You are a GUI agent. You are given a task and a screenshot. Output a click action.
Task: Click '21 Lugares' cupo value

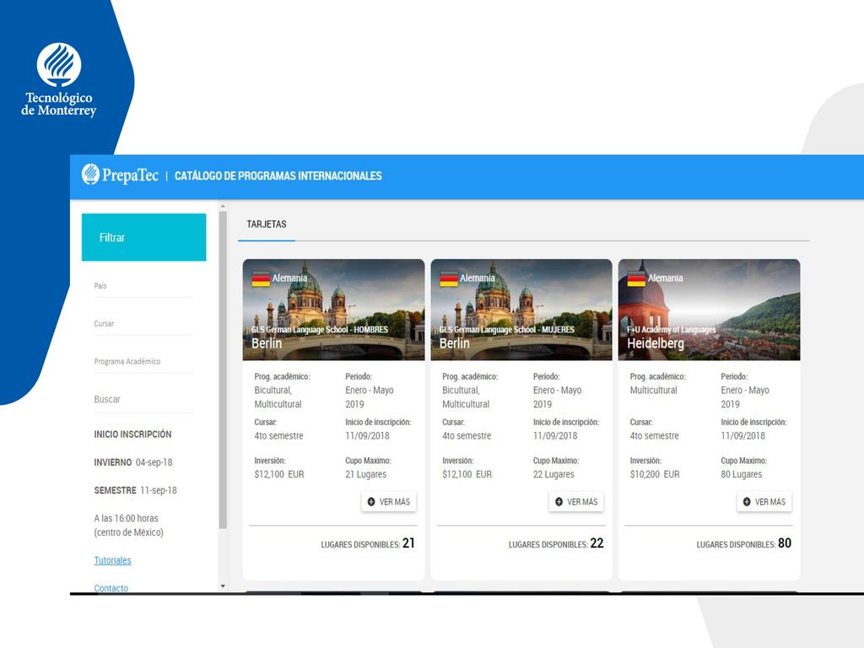[x=366, y=474]
